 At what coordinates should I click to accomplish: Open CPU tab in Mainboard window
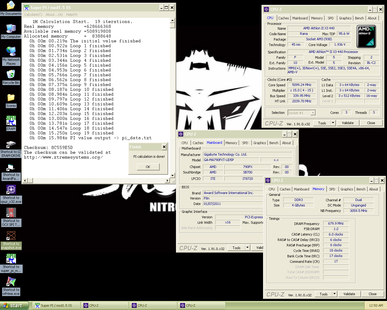pyautogui.click(x=184, y=143)
